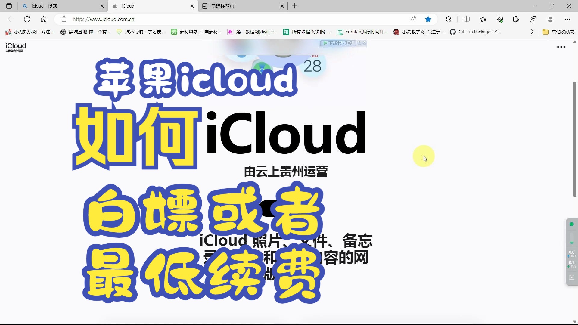Viewport: 578px width, 325px height.
Task: Open 所有课程-好知网 bookmark
Action: [x=307, y=32]
